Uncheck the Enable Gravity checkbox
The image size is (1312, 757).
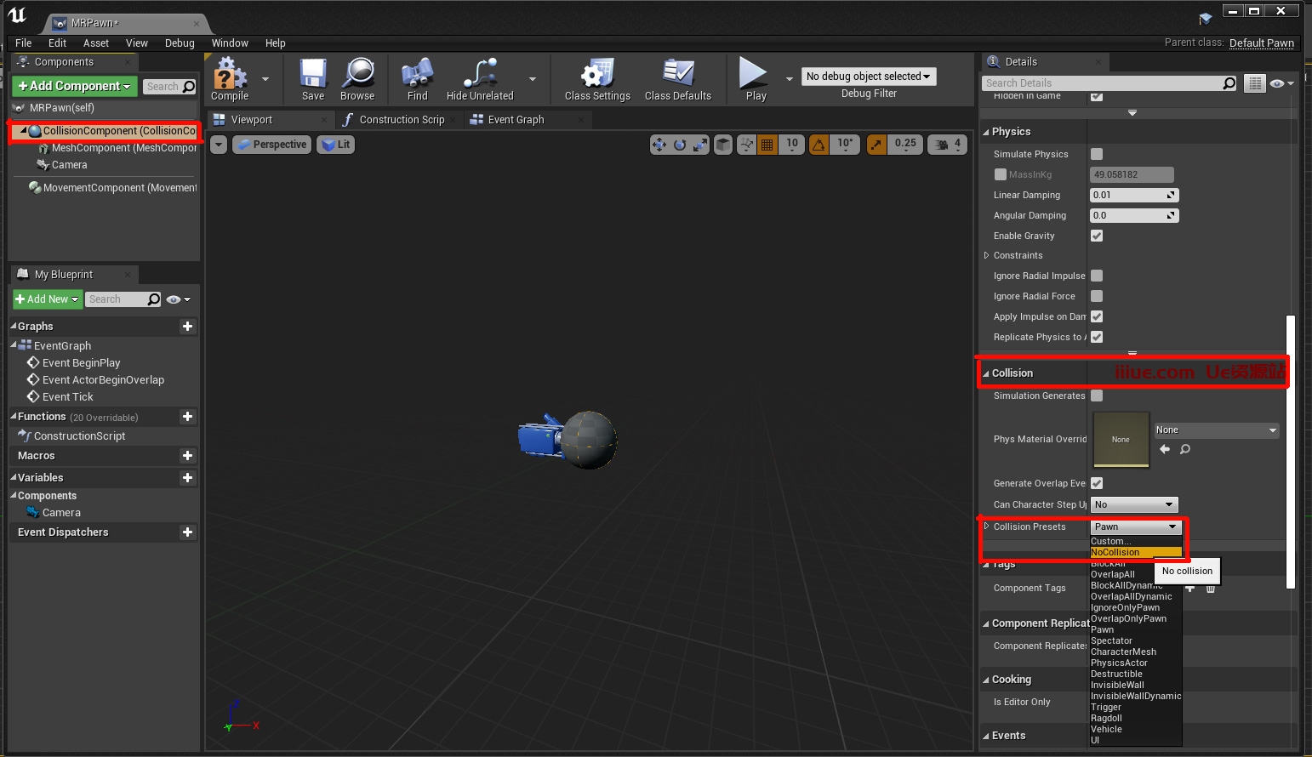click(x=1097, y=236)
